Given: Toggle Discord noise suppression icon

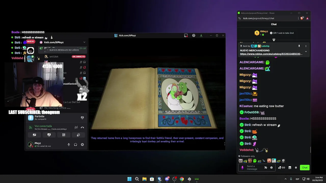Looking at the screenshot, I should (76, 128).
